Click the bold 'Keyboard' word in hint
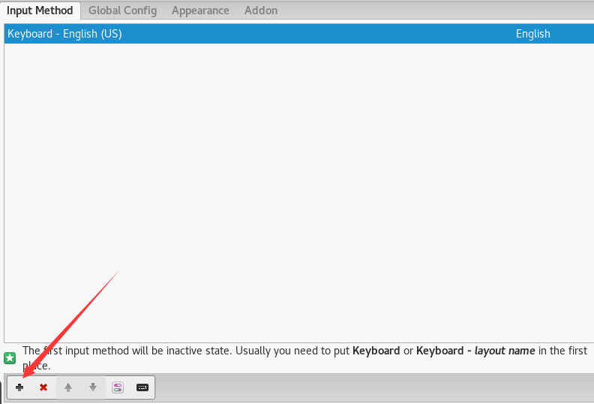The height and width of the screenshot is (404, 594). click(376, 351)
